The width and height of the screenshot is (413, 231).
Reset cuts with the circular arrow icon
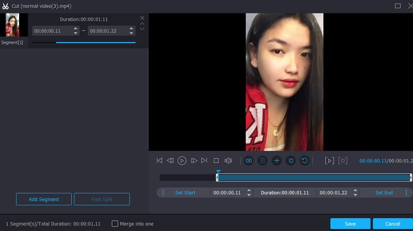[305, 161]
